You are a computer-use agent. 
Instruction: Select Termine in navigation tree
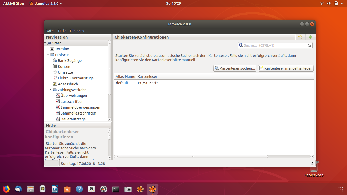(x=62, y=49)
